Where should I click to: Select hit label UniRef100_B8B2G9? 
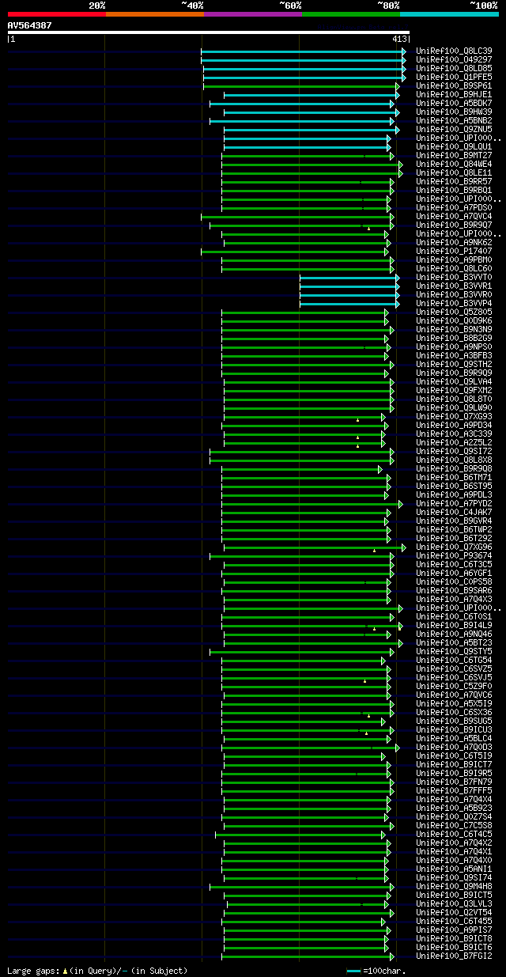[x=455, y=338]
